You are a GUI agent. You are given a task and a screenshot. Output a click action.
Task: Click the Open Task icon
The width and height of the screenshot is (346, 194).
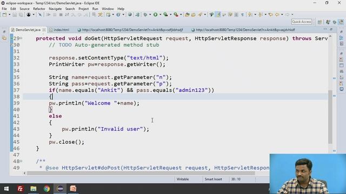tap(194, 15)
